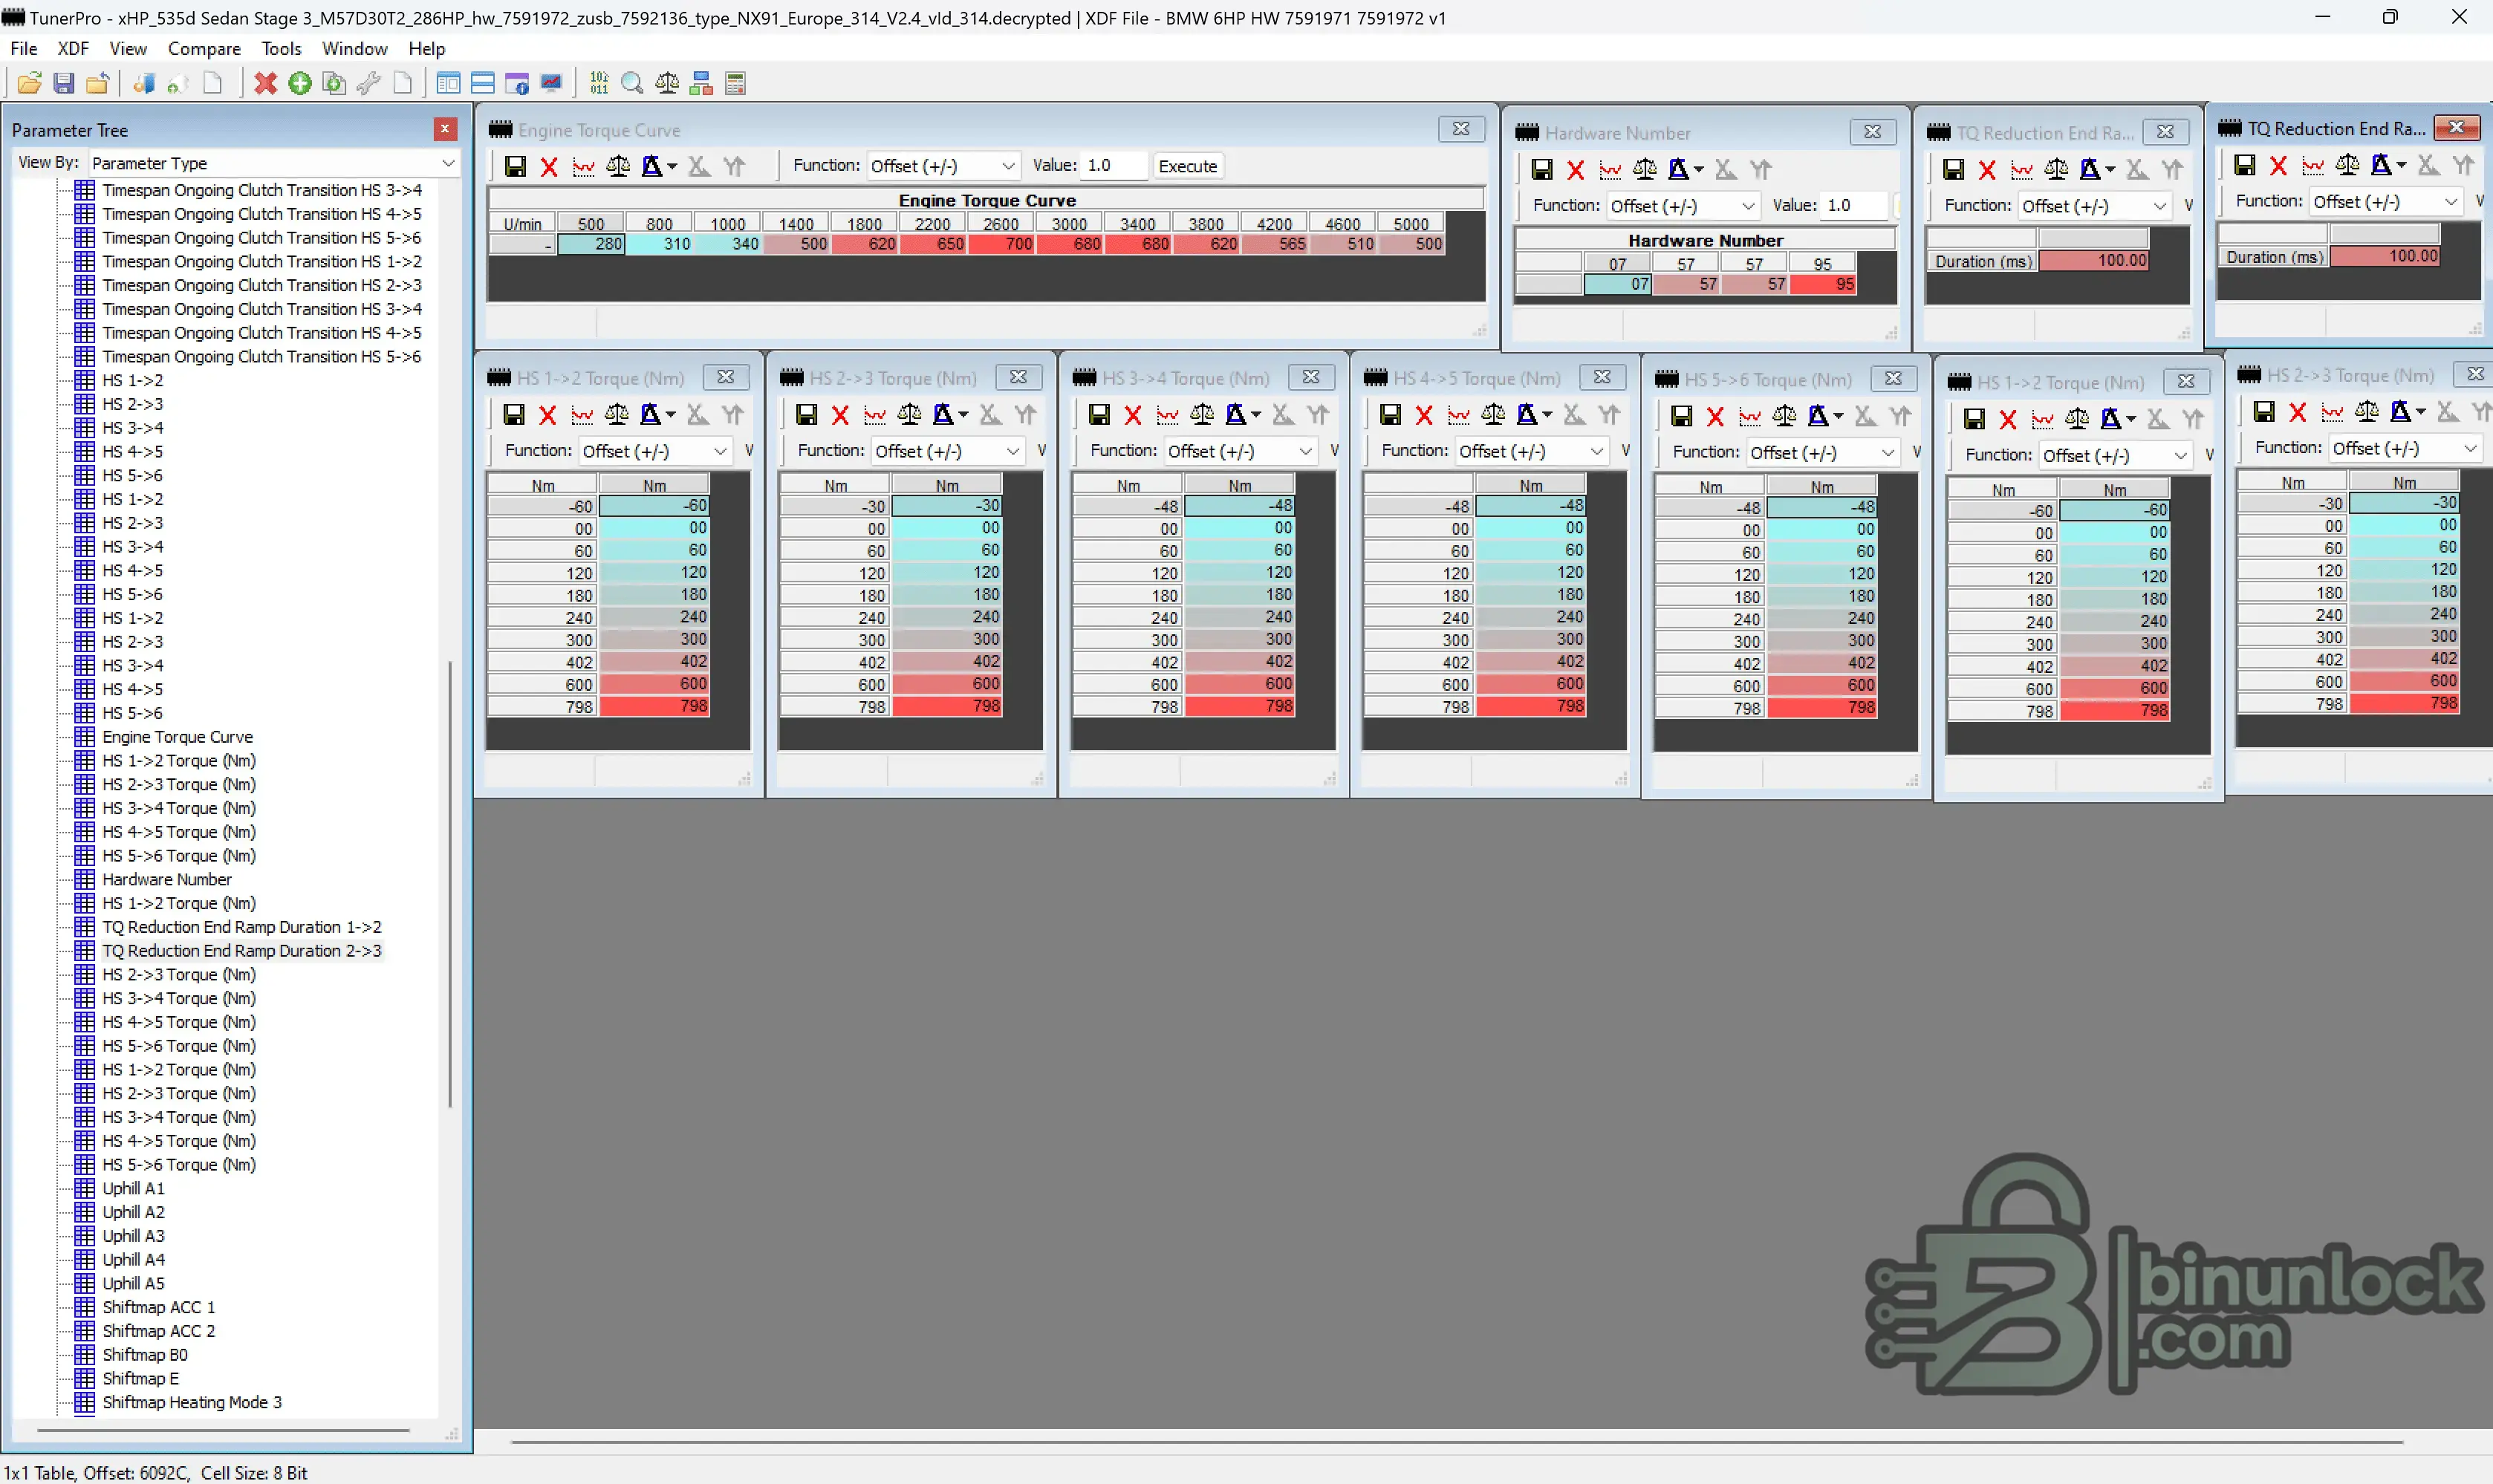Open the binary hex editor icon

pos(598,83)
